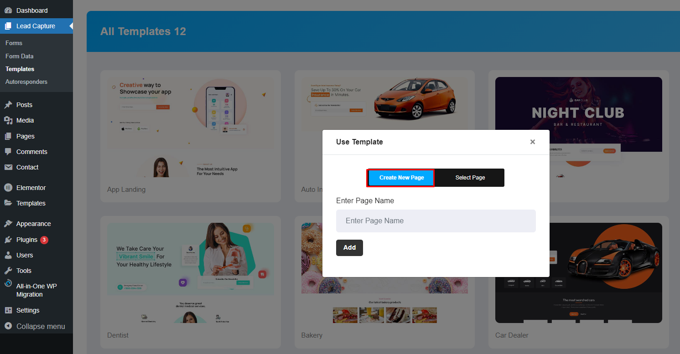Click the Tools wrench icon
The image size is (680, 354).
(8, 271)
